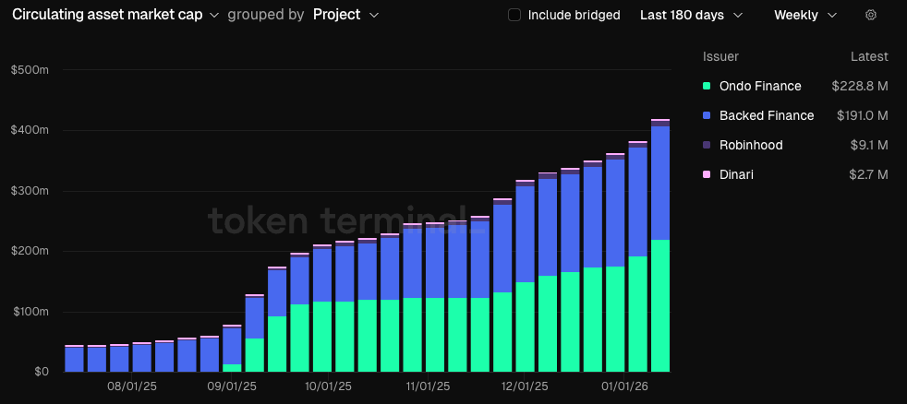Click the Issuer column header
Image resolution: width=907 pixels, height=404 pixels.
[720, 56]
